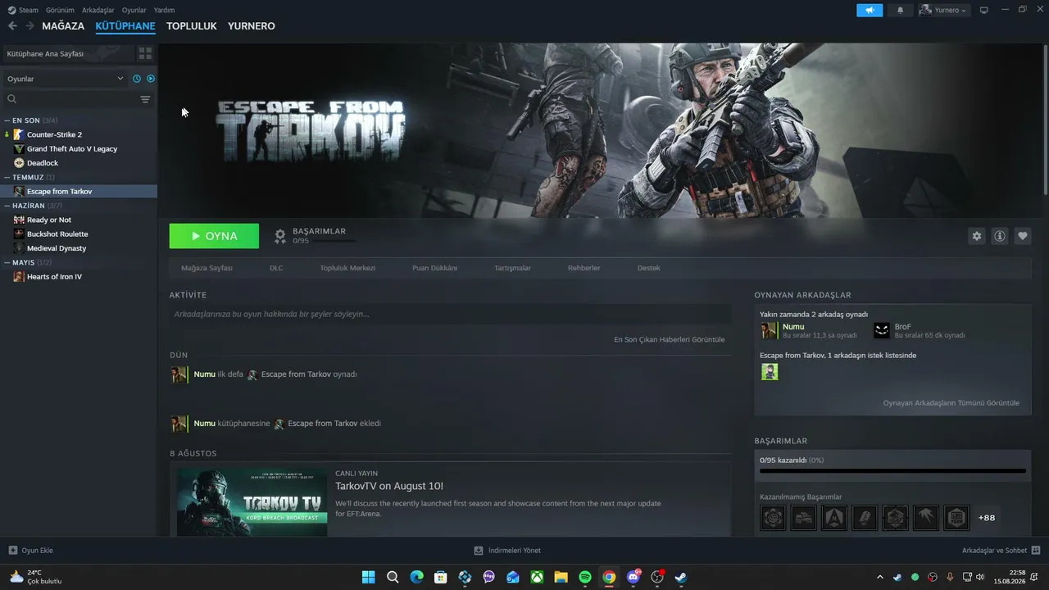
Task: Switch library to grid view icon
Action: [145, 53]
